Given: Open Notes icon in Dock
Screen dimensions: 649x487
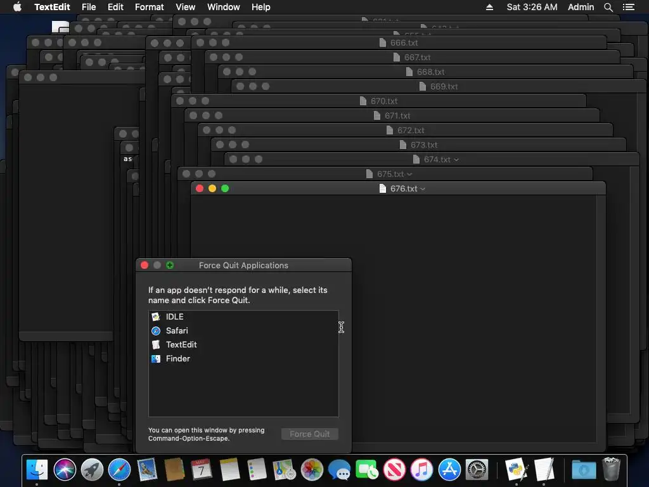Looking at the screenshot, I should point(229,470).
